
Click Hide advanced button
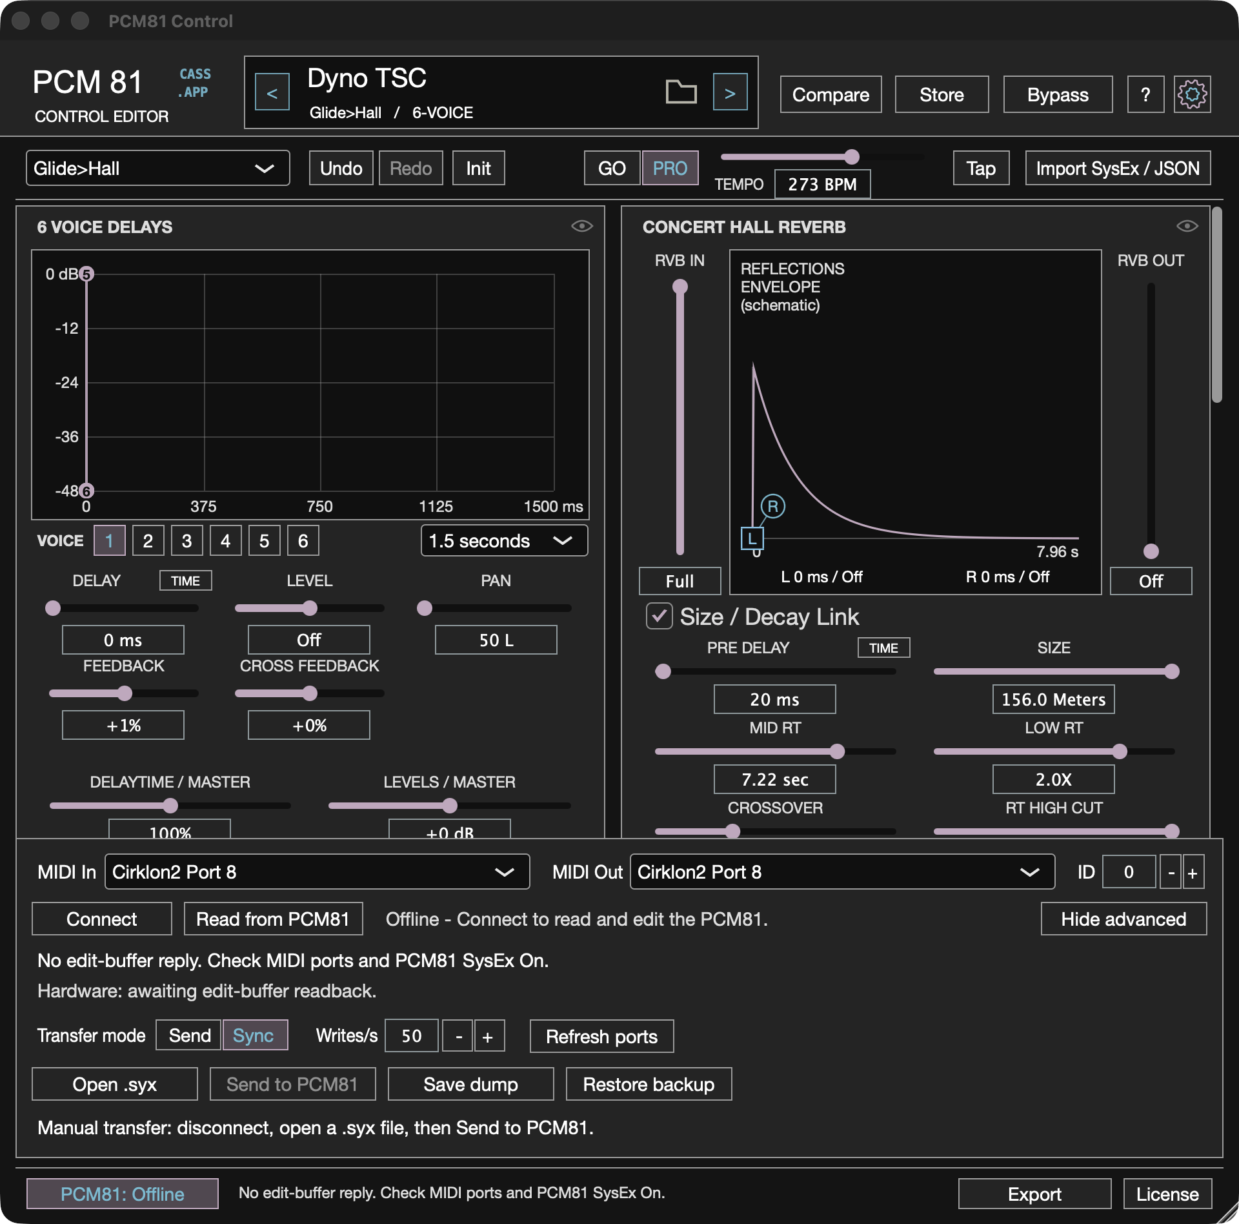coord(1123,919)
